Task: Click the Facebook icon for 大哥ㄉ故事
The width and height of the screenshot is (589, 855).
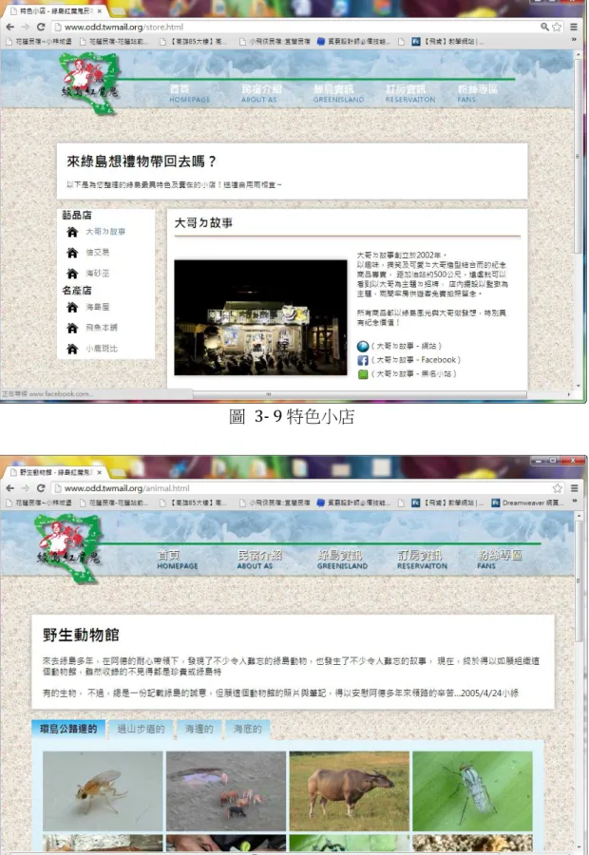Action: [363, 360]
